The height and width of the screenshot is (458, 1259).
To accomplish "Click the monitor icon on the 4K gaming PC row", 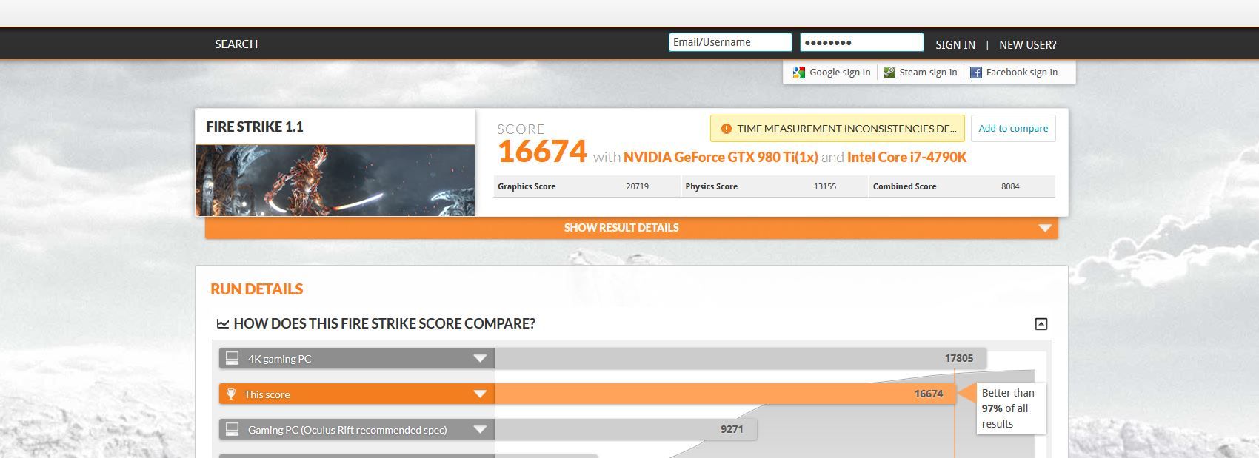I will click(x=232, y=358).
